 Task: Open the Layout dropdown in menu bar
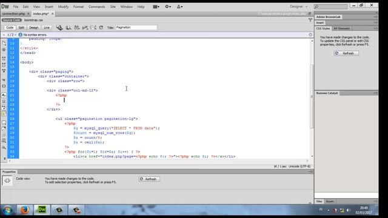(x=156, y=7)
